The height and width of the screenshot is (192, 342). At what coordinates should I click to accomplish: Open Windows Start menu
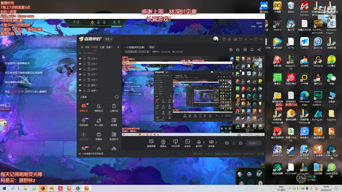click(x=4, y=189)
